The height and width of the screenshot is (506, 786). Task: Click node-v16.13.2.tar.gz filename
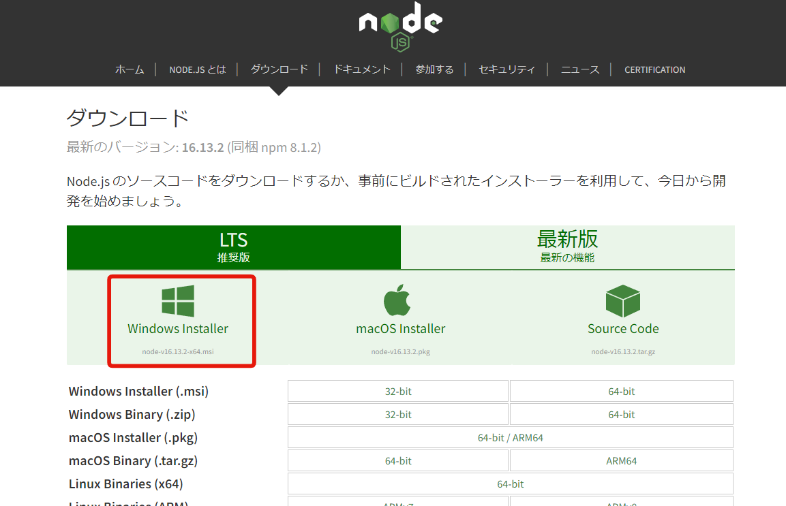coord(623,351)
